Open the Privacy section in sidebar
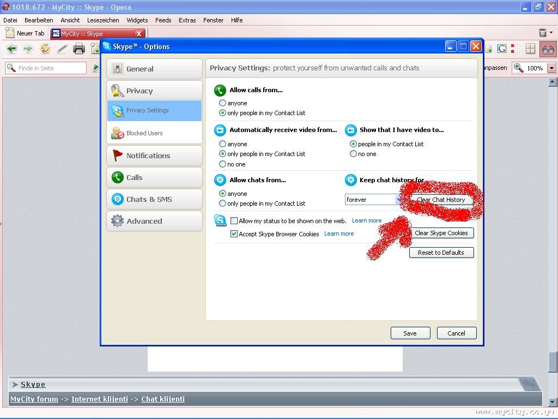558x419 pixels. [154, 91]
